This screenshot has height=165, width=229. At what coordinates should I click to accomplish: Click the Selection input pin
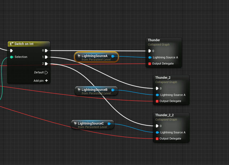pyautogui.click(x=11, y=57)
